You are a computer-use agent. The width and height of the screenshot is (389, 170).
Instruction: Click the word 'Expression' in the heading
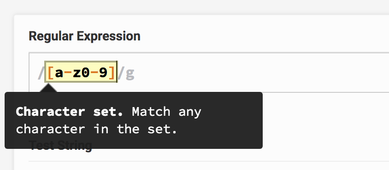tap(108, 37)
